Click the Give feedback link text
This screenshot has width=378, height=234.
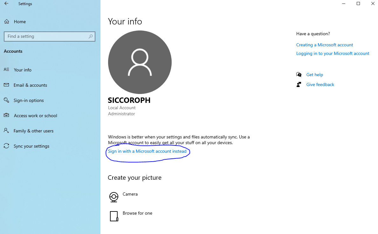(320, 84)
